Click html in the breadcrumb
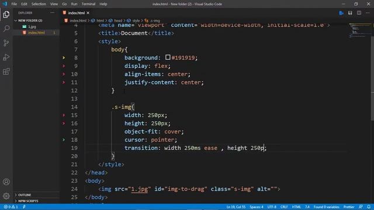374x210 pixels. click(x=100, y=21)
